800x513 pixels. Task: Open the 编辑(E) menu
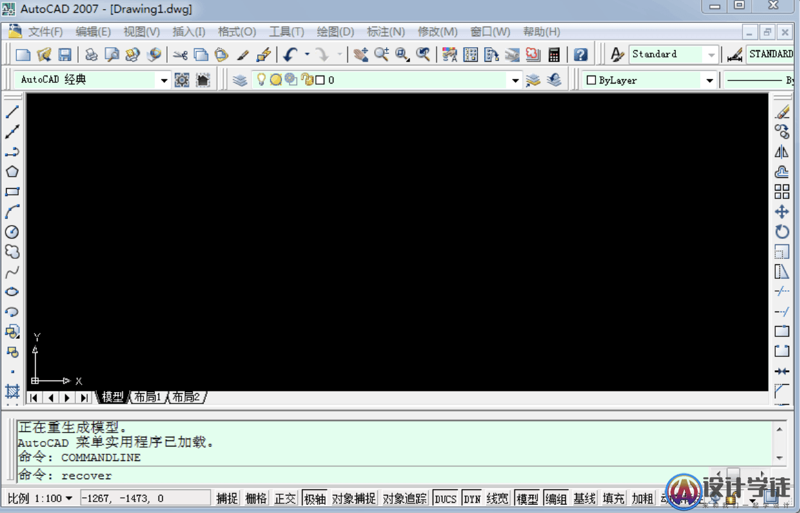click(93, 31)
